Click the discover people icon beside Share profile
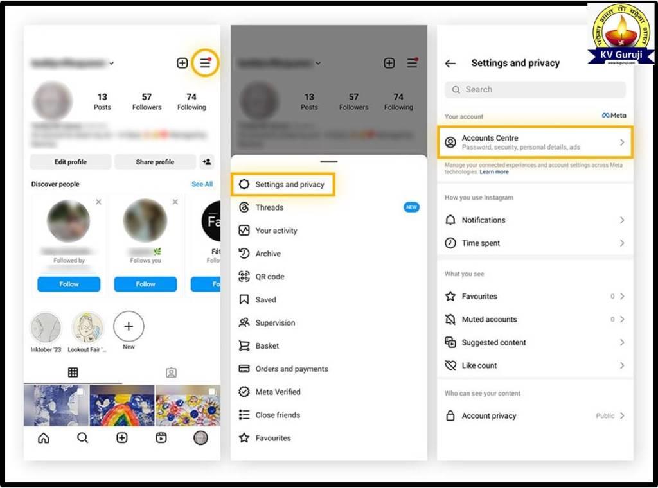The height and width of the screenshot is (488, 658). (x=207, y=162)
